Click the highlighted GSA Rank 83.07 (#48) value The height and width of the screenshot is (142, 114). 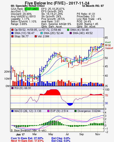[32, 9]
